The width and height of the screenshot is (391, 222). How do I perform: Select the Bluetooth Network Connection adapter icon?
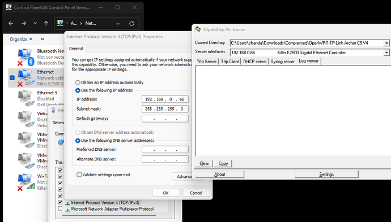pyautogui.click(x=25, y=57)
